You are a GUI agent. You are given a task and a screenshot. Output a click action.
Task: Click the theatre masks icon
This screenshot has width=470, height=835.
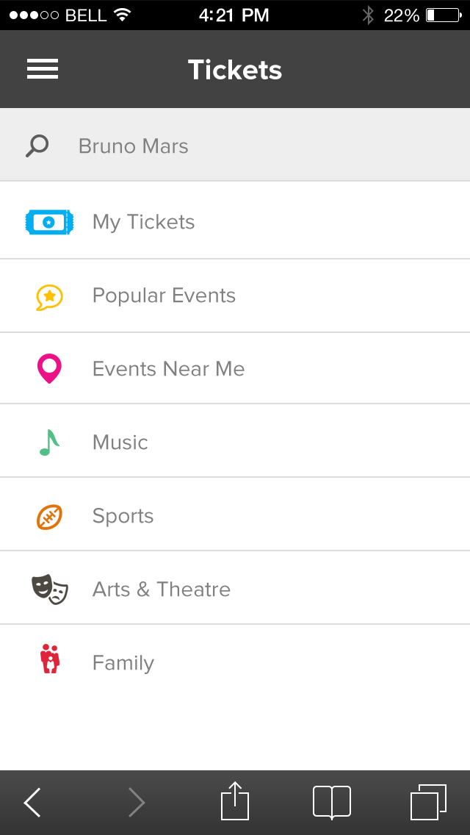tap(49, 589)
